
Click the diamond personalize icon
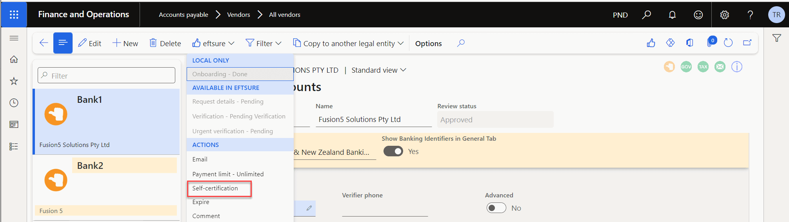pos(670,43)
